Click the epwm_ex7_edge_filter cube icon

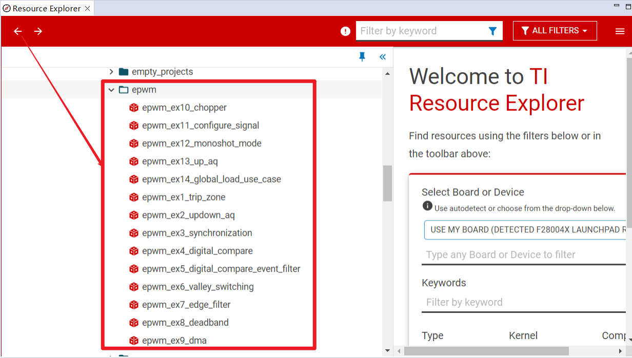tap(134, 305)
